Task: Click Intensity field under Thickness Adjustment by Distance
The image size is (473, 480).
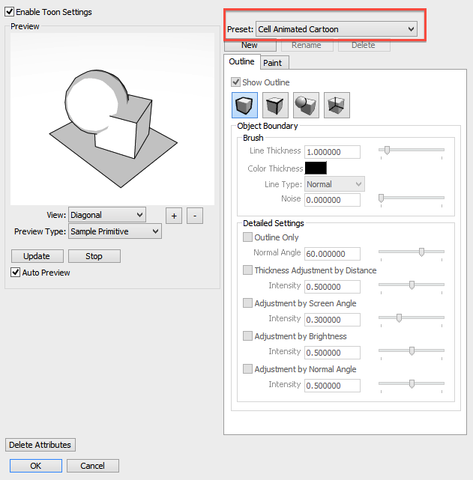Action: (x=332, y=287)
